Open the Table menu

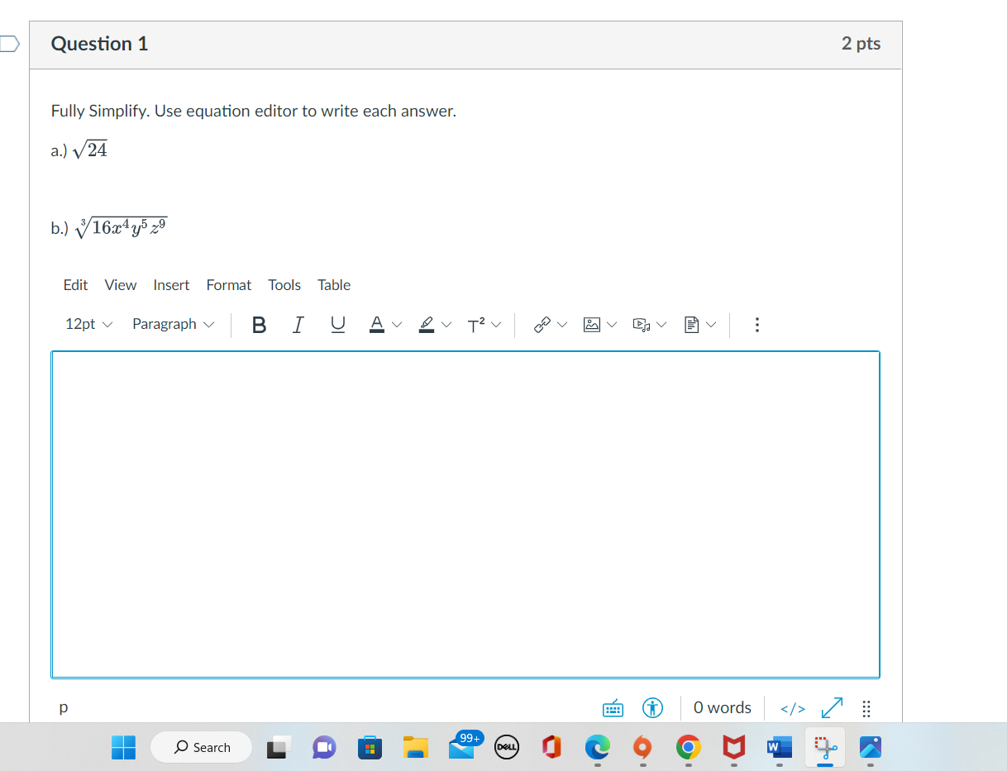pos(334,285)
